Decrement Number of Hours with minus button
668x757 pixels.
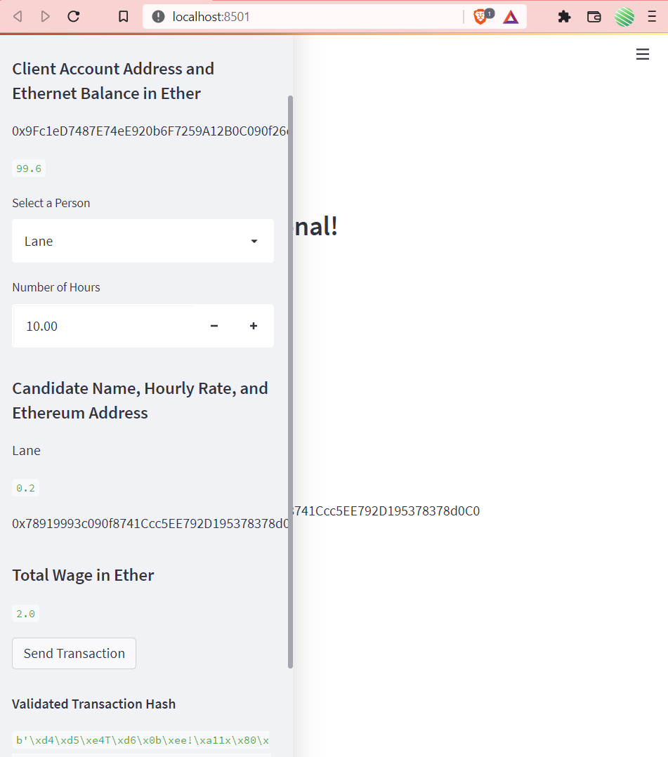[x=214, y=326]
